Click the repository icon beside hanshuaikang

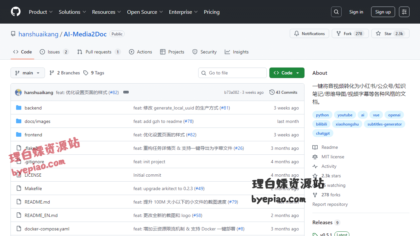point(13,34)
